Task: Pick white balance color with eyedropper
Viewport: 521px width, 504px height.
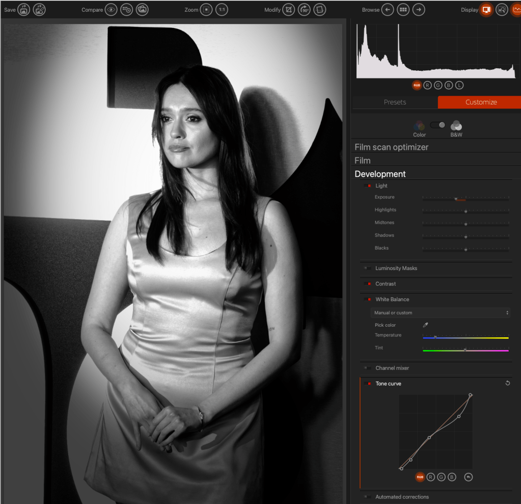Action: [x=426, y=325]
